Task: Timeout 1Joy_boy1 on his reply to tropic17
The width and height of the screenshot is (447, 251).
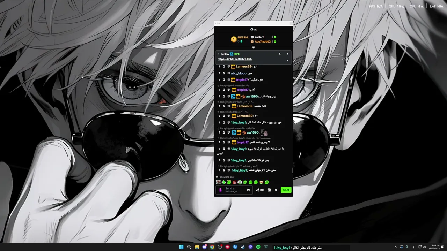Action: (x=224, y=170)
